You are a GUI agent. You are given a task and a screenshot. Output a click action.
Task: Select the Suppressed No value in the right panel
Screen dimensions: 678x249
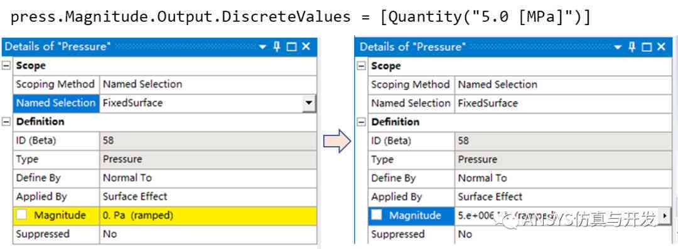coord(563,235)
